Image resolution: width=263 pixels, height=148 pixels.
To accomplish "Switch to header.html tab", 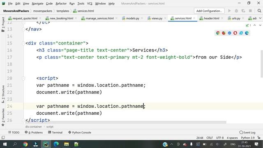I will coord(211,18).
